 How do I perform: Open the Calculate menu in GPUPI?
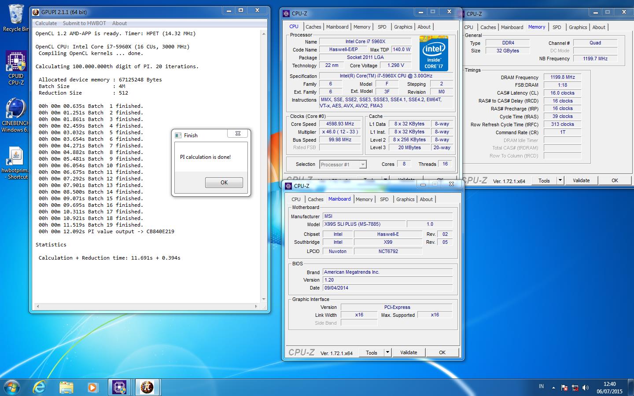click(46, 23)
